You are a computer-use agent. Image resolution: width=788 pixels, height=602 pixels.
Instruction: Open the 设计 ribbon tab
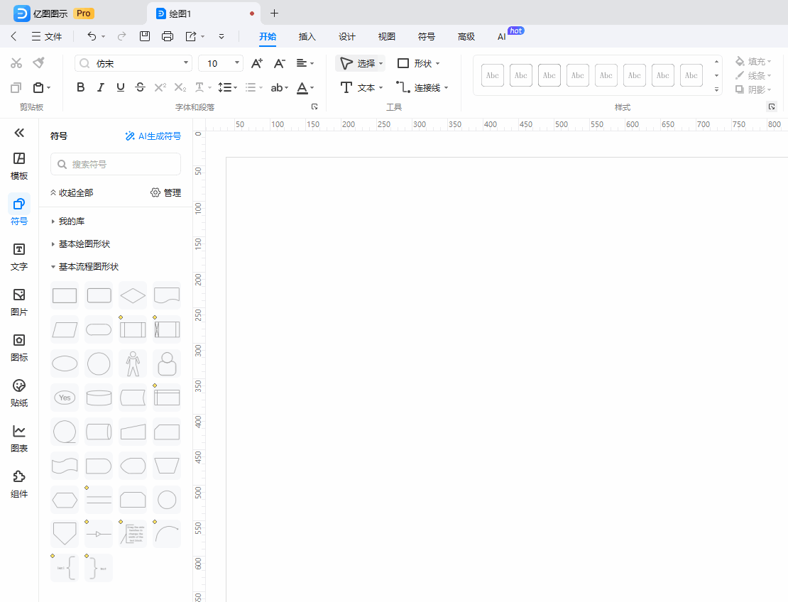tap(347, 37)
